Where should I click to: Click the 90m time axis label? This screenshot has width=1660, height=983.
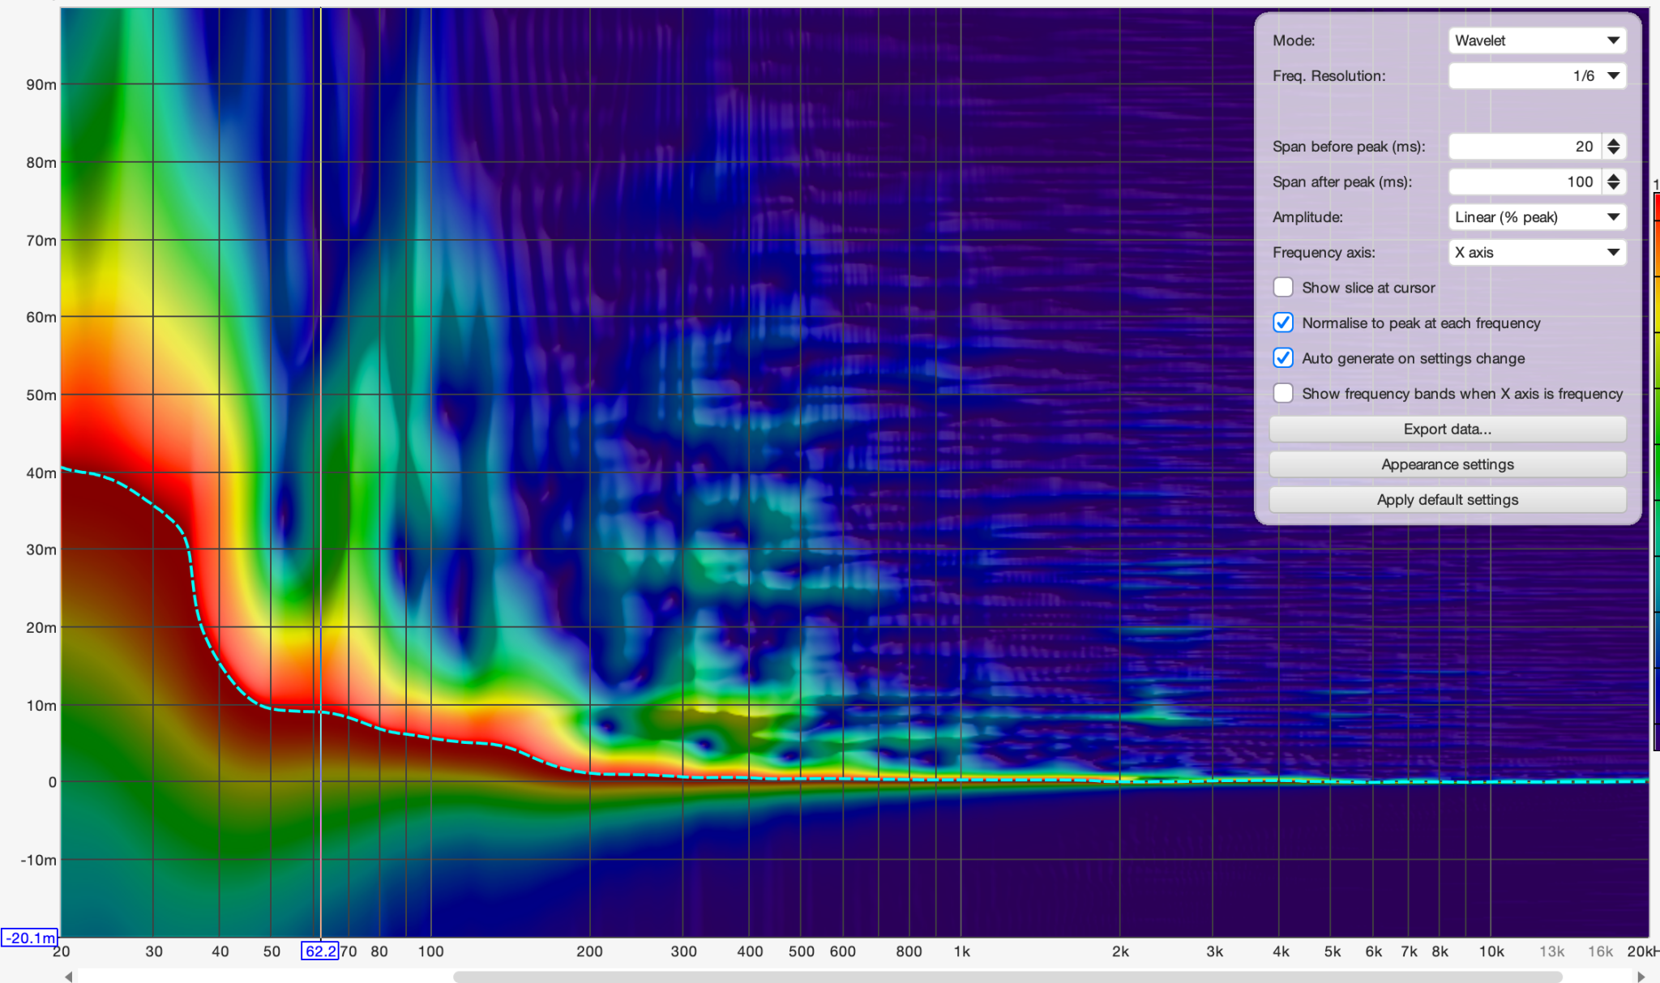[x=41, y=84]
